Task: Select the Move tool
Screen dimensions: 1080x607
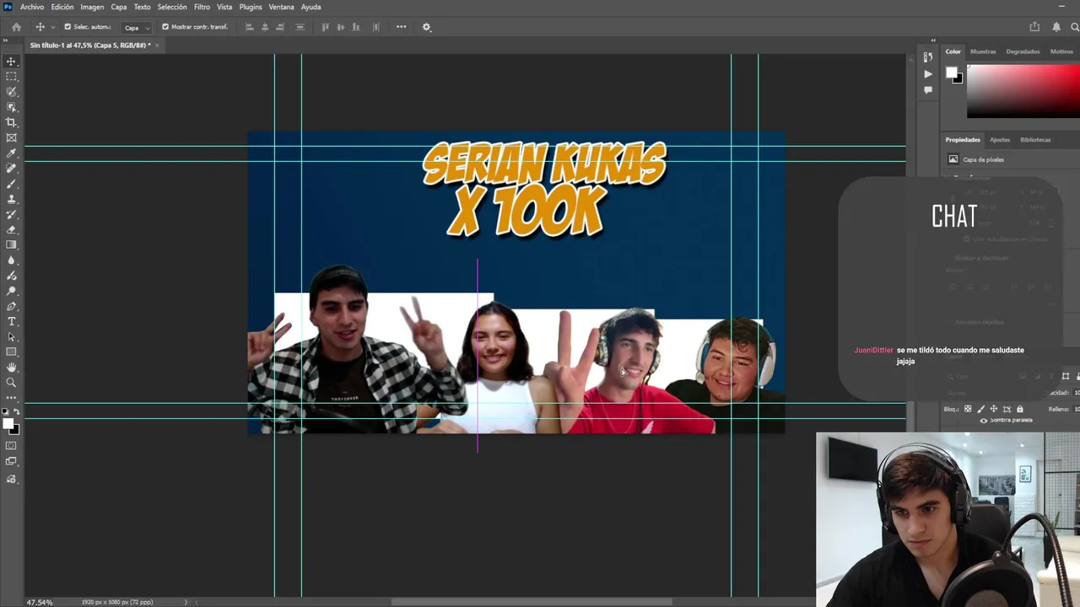Action: point(11,62)
